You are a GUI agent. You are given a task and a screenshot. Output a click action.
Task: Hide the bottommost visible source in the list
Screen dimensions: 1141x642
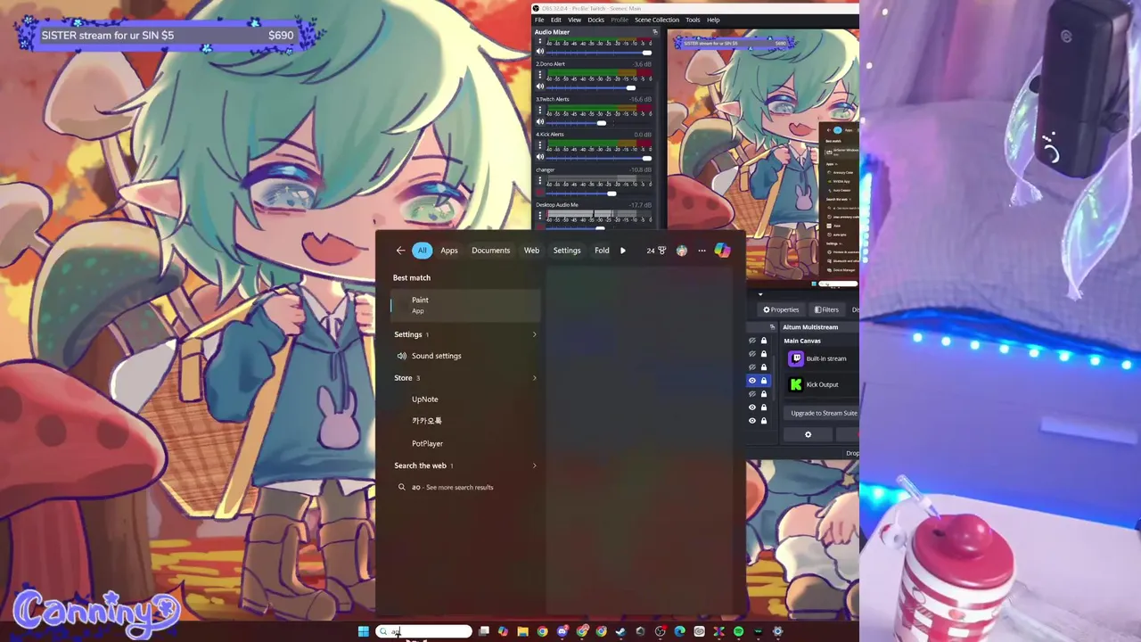[x=752, y=421]
